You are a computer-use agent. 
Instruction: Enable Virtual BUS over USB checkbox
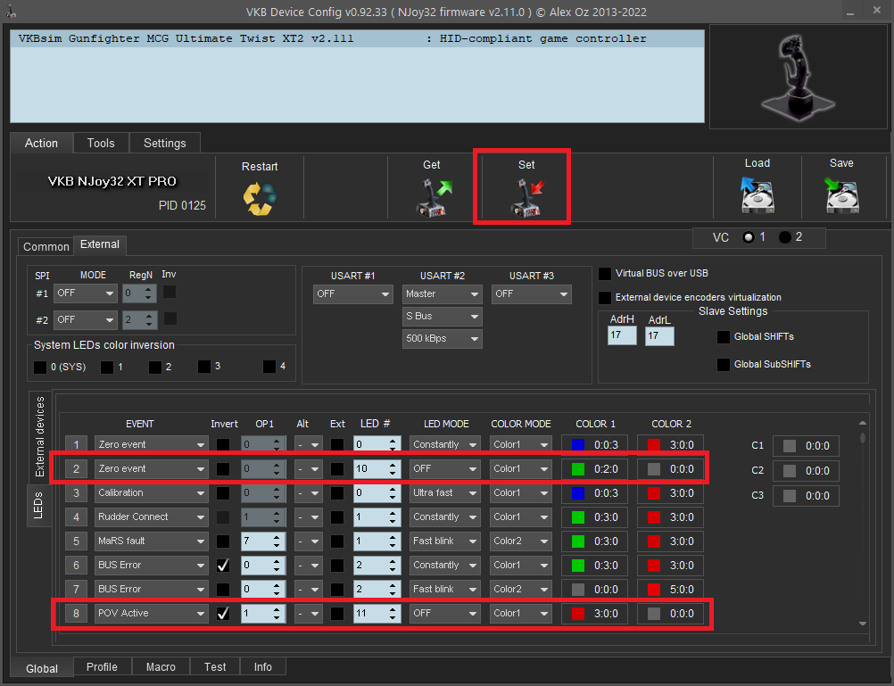(606, 274)
